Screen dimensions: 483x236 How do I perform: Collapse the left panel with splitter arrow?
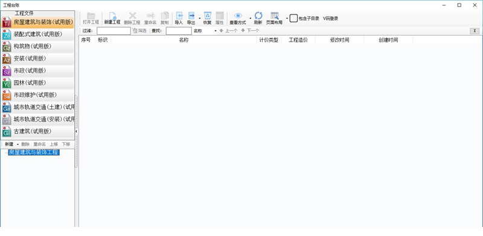click(x=76, y=131)
